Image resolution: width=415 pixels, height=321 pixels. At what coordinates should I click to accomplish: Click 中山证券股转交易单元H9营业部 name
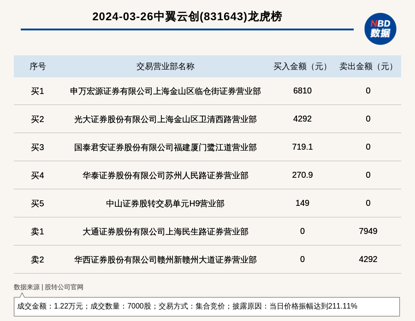click(x=166, y=204)
